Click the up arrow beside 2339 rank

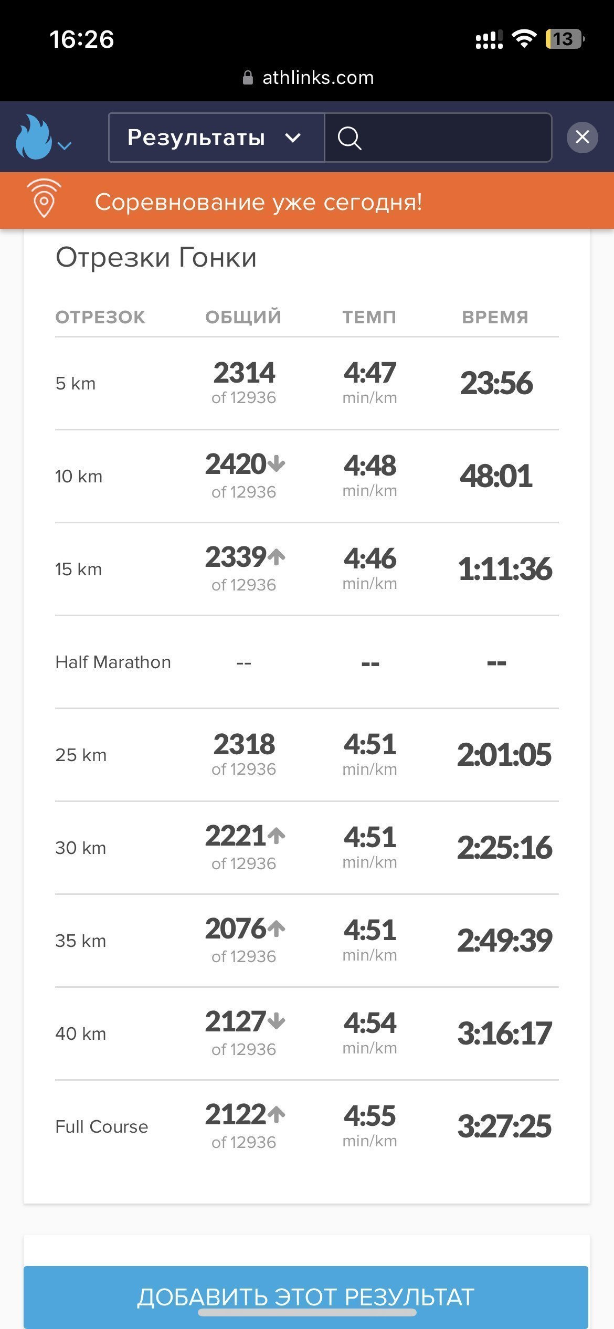click(x=277, y=556)
